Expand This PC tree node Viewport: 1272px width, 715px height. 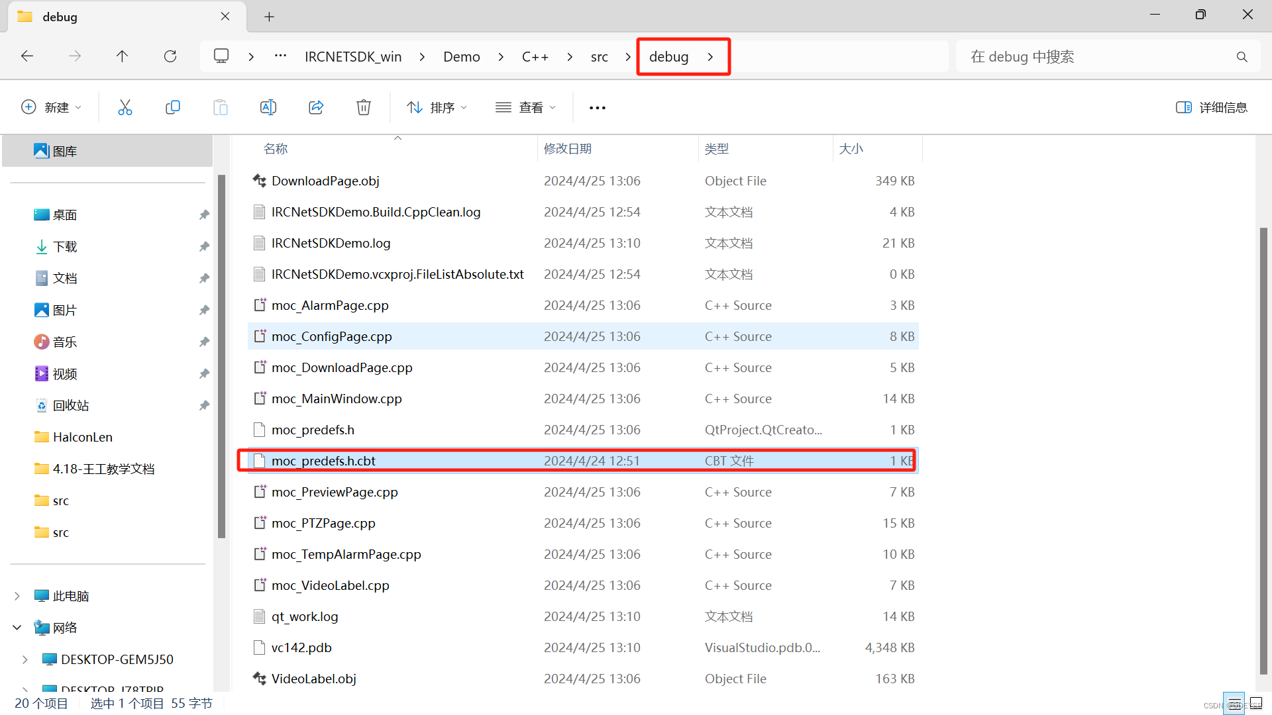click(17, 596)
